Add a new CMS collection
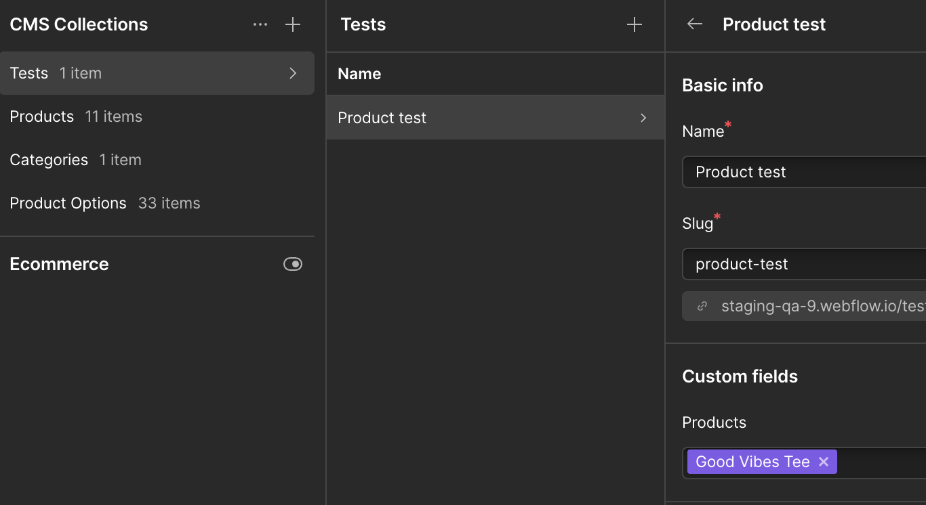The height and width of the screenshot is (505, 926). point(293,25)
